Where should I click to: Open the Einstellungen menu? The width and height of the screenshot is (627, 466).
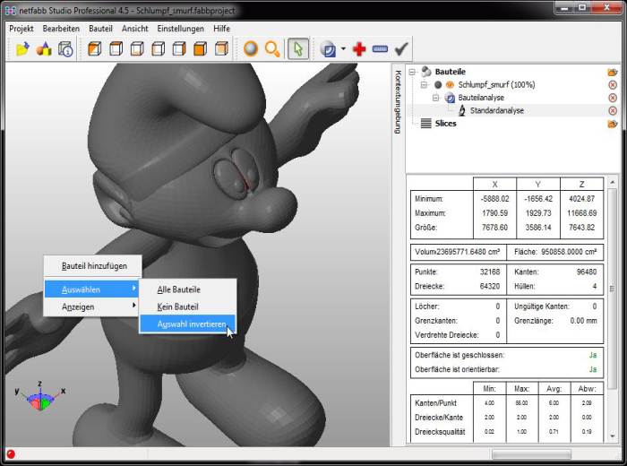click(180, 28)
